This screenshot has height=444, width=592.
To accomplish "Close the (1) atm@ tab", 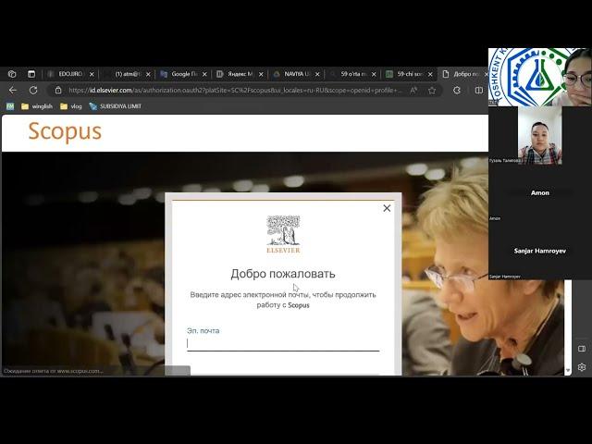I will pos(148,74).
